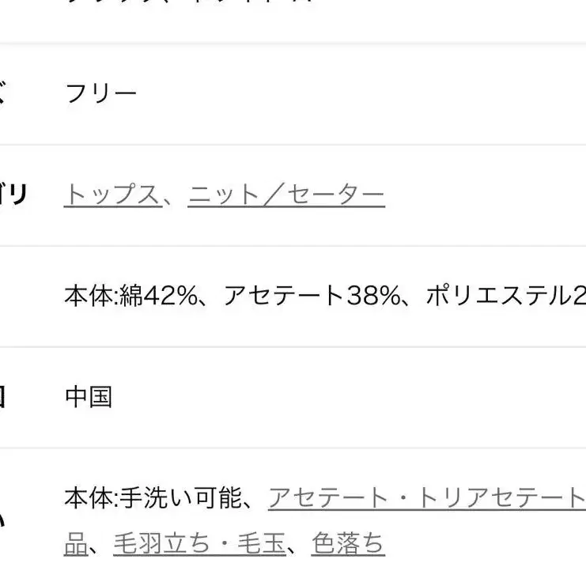
Task: Click the underlined 品 link text
Action: (x=75, y=543)
